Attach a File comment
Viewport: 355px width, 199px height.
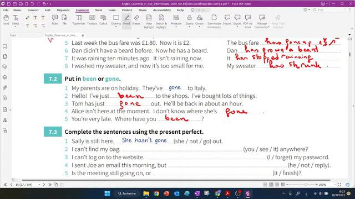(x=64, y=20)
